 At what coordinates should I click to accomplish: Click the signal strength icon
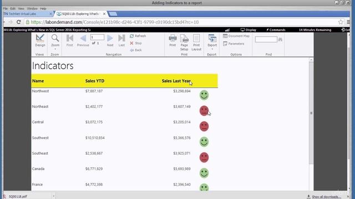pos(227,30)
